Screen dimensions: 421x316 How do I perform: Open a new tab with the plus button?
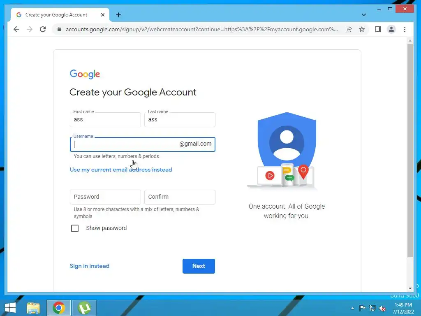pos(118,15)
